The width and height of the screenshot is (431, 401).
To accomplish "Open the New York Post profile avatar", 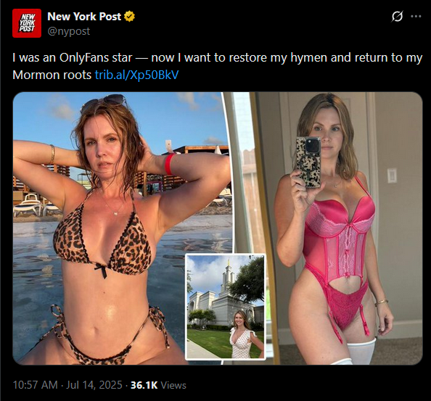I will (x=27, y=23).
